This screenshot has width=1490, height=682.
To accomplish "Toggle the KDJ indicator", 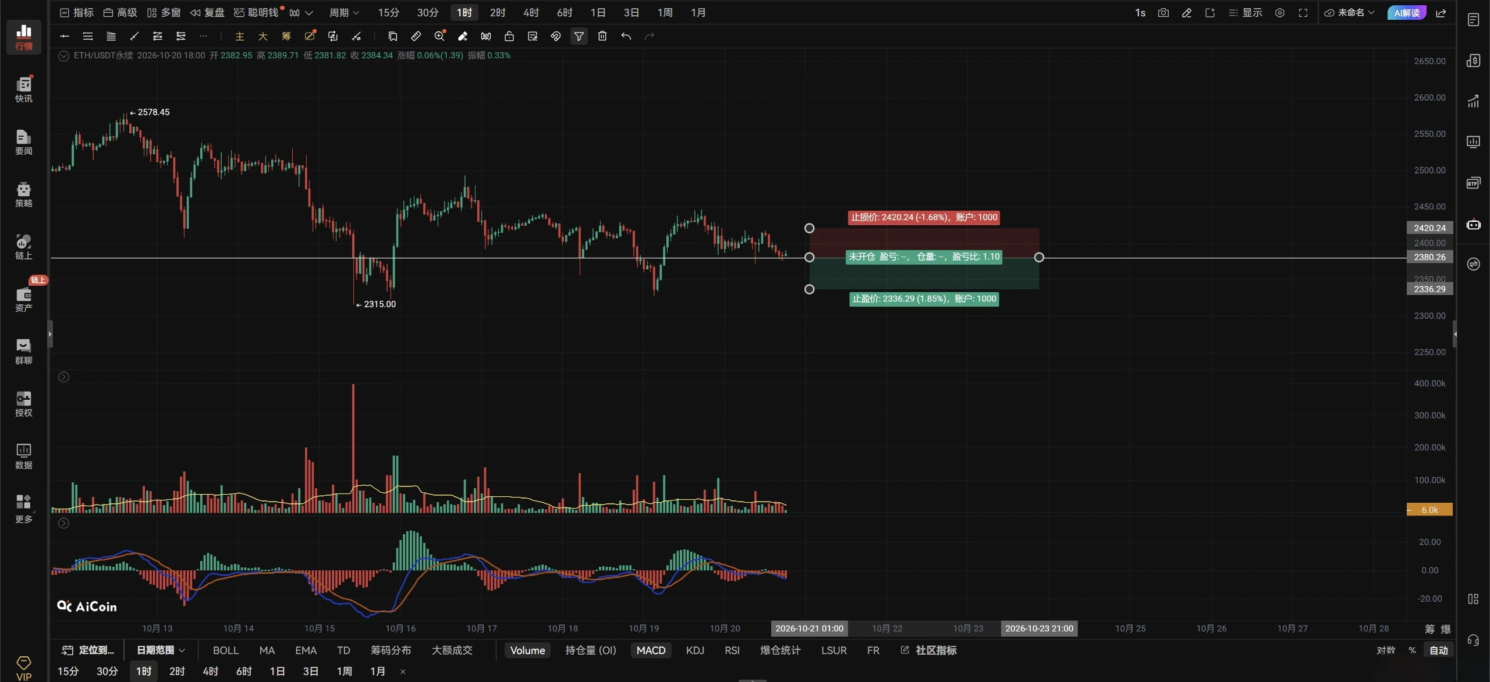I will (695, 650).
